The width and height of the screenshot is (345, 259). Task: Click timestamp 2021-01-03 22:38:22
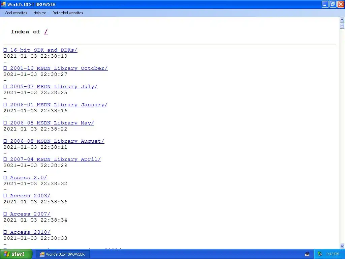pos(35,129)
